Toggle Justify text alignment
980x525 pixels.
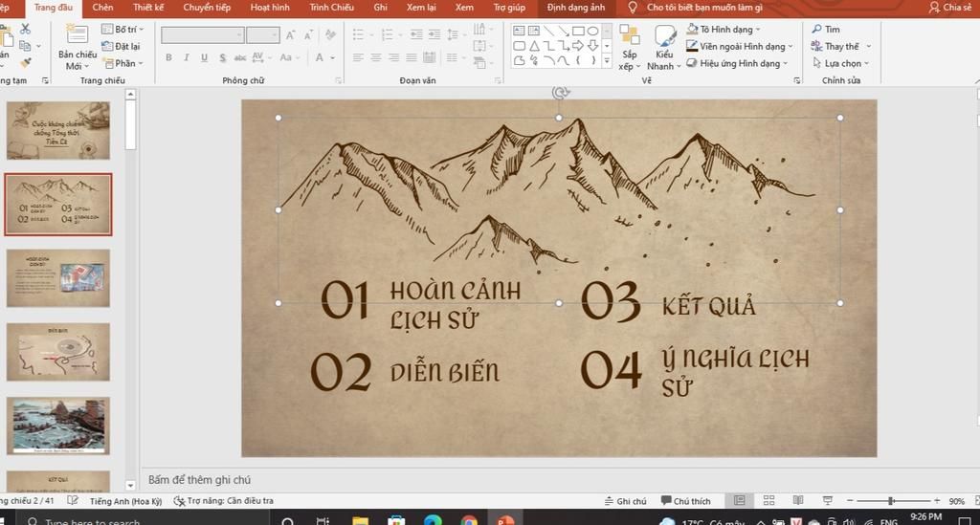coord(412,57)
